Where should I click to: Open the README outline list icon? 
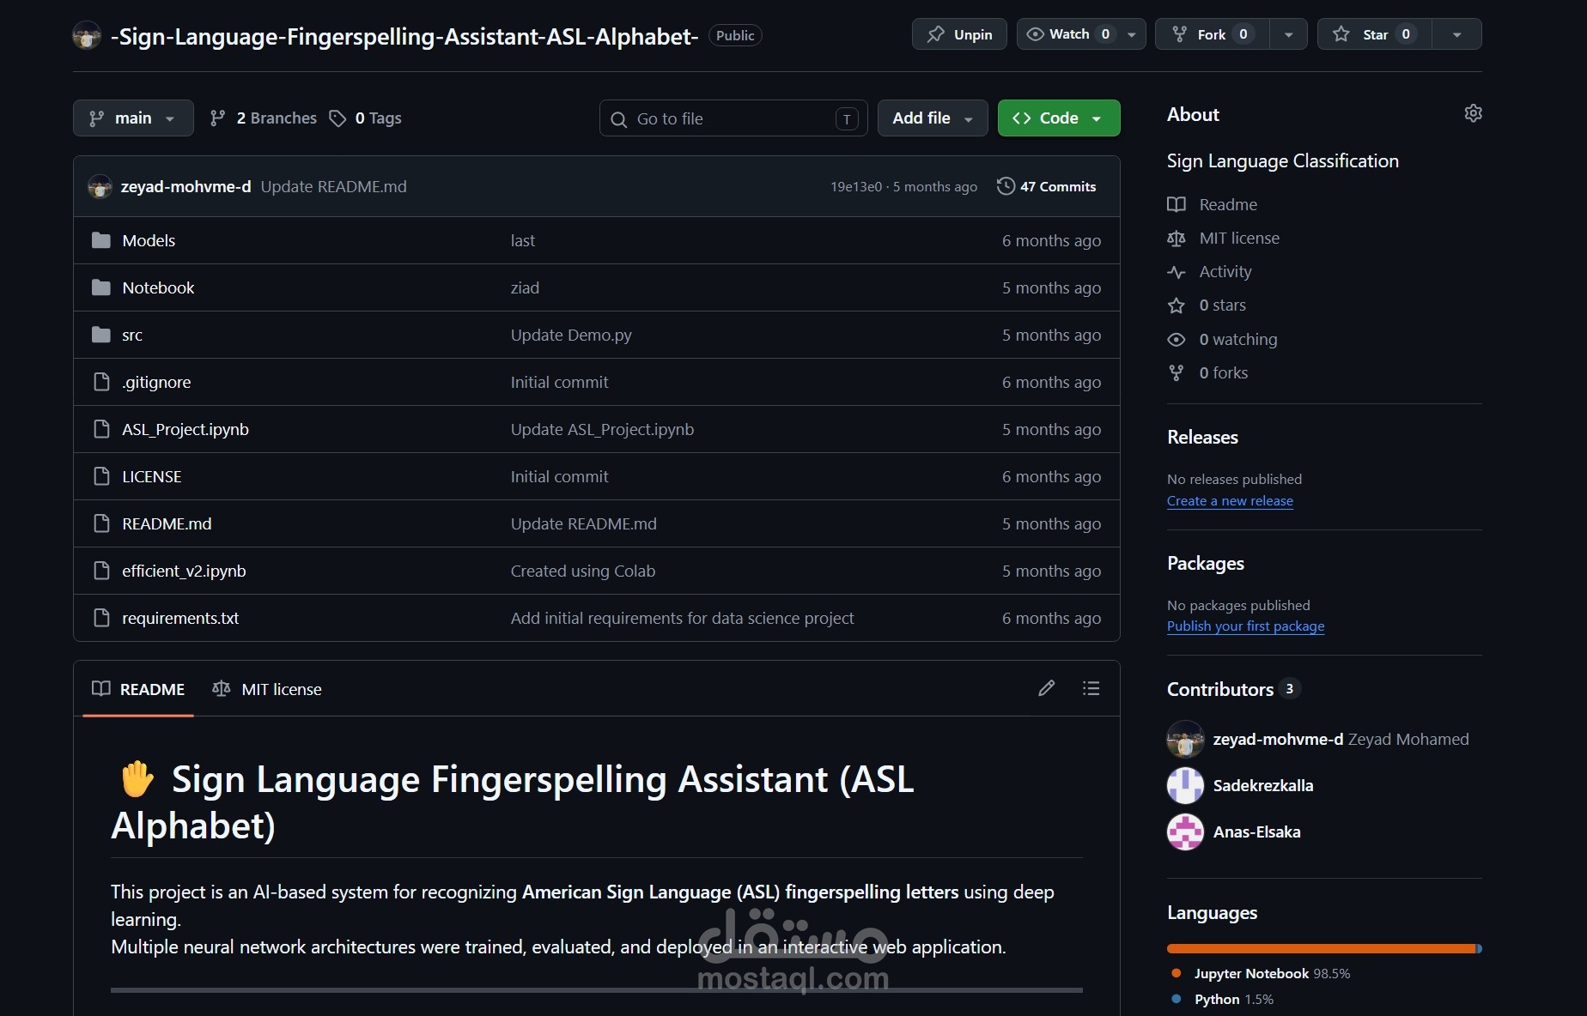pos(1091,688)
